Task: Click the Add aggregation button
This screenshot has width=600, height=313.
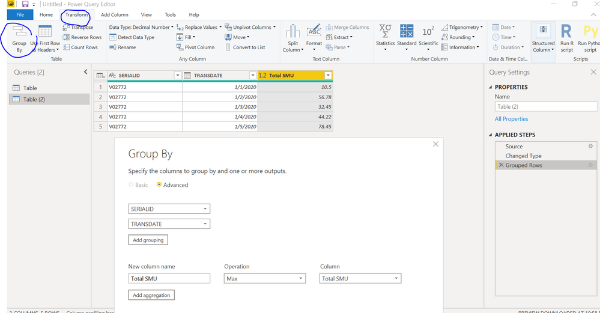Action: point(151,295)
